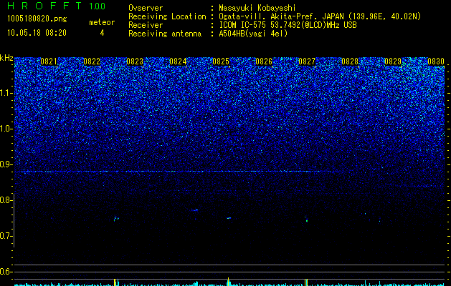Click the meteor count value 4
451x286 pixels.
pyautogui.click(x=102, y=33)
